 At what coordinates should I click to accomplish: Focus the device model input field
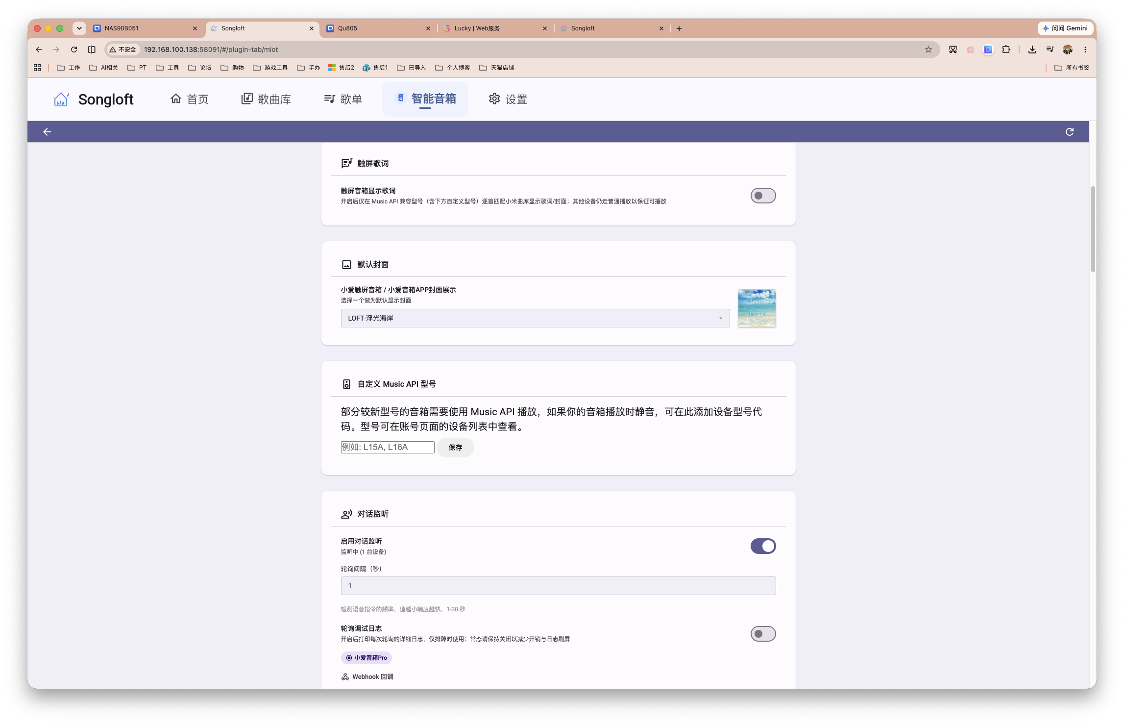(x=388, y=447)
